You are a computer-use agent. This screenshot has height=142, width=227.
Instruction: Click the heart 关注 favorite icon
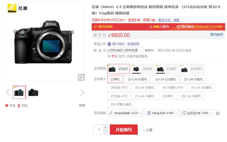coord(7,105)
